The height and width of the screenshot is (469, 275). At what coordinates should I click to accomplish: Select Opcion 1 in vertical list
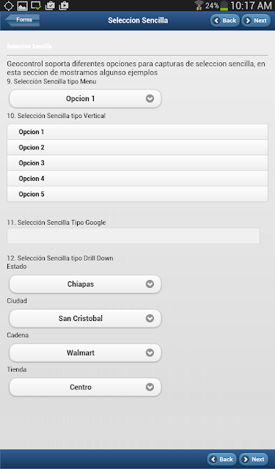pos(137,132)
